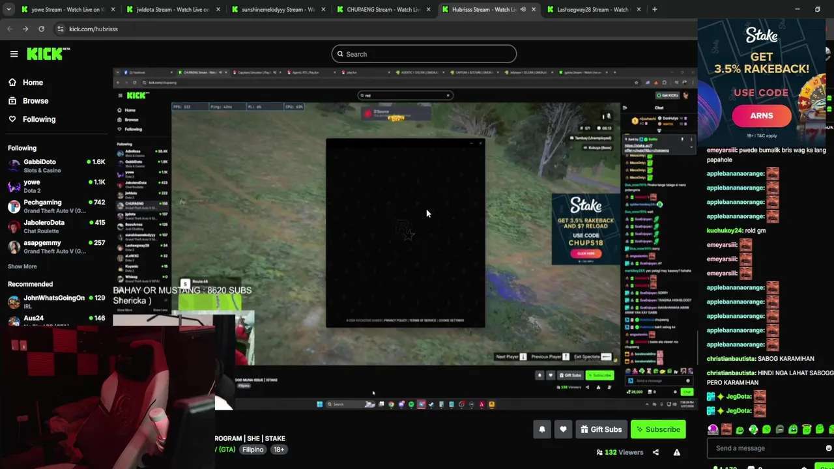The width and height of the screenshot is (834, 469).
Task: Click the green Subscribe button
Action: pyautogui.click(x=658, y=429)
